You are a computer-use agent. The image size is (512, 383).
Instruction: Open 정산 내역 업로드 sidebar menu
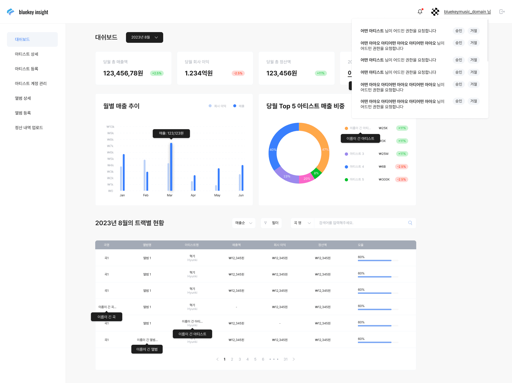point(29,128)
